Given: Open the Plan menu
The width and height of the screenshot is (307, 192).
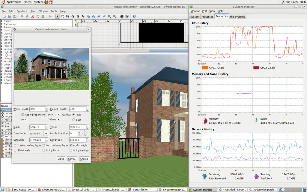Looking at the screenshot, I should point(33,11).
